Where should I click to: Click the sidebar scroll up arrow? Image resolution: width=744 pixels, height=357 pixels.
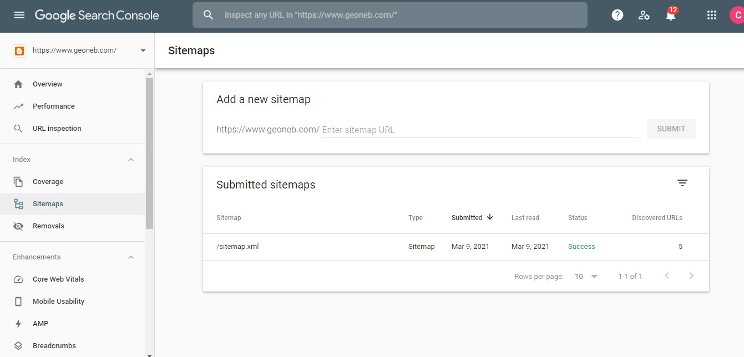tap(149, 74)
